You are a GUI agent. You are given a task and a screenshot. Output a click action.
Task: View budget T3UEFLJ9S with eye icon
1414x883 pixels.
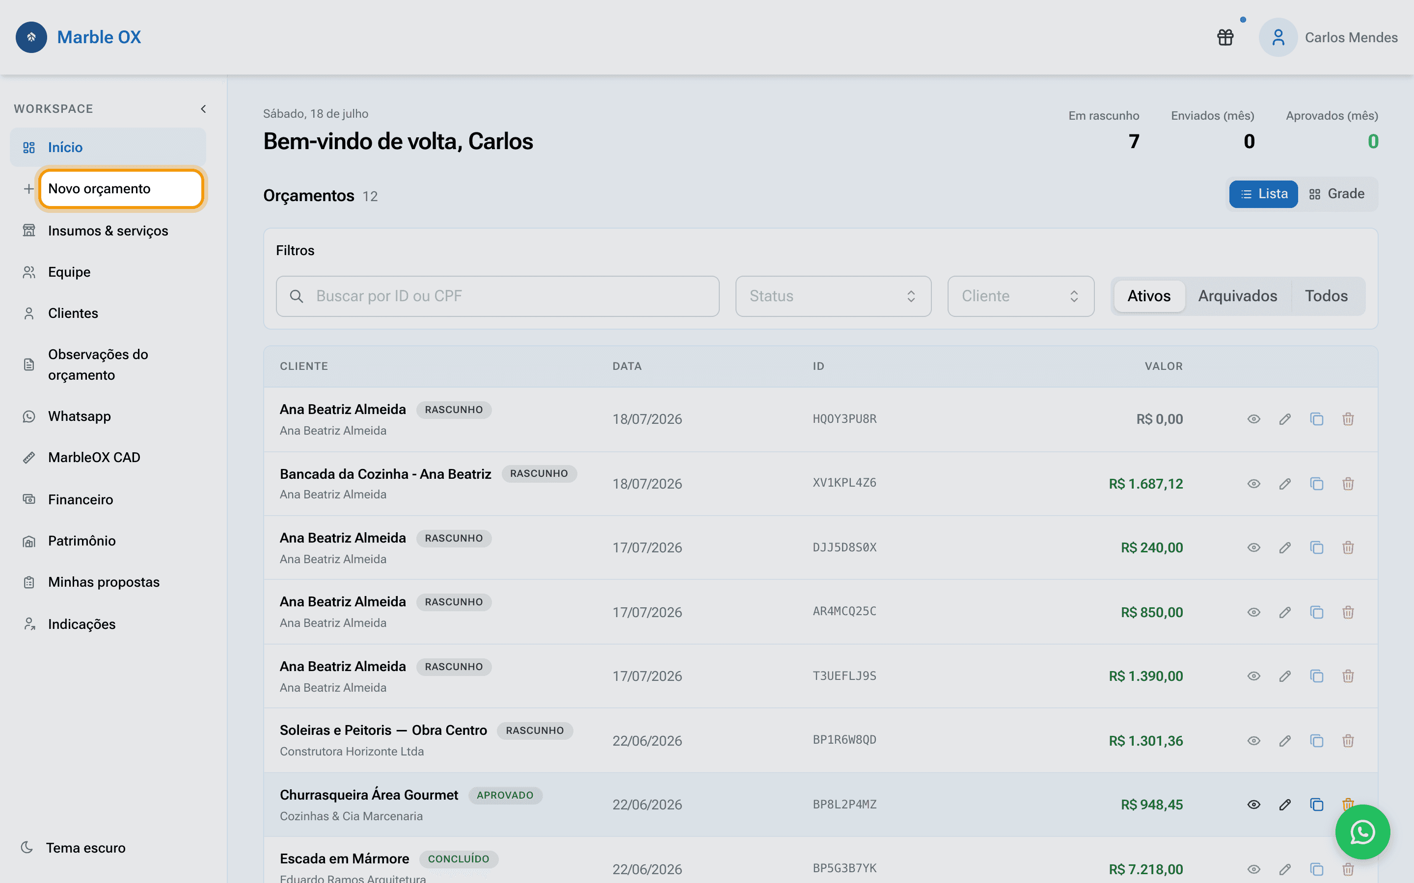tap(1253, 676)
